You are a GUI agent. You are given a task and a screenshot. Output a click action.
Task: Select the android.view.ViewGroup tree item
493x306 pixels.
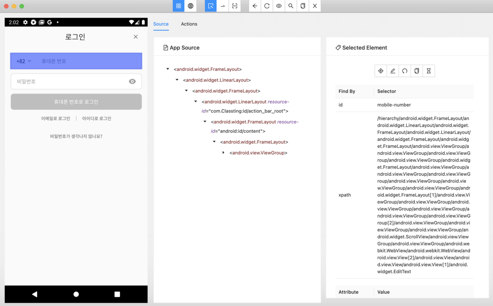258,153
